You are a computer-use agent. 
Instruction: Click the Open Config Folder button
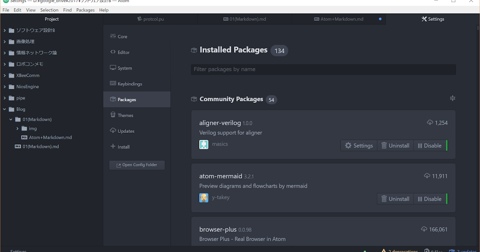coord(137,165)
